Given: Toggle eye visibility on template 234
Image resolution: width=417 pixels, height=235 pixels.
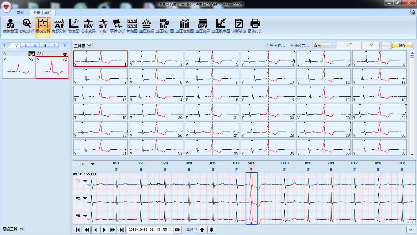Looking at the screenshot, I should click(x=65, y=54).
